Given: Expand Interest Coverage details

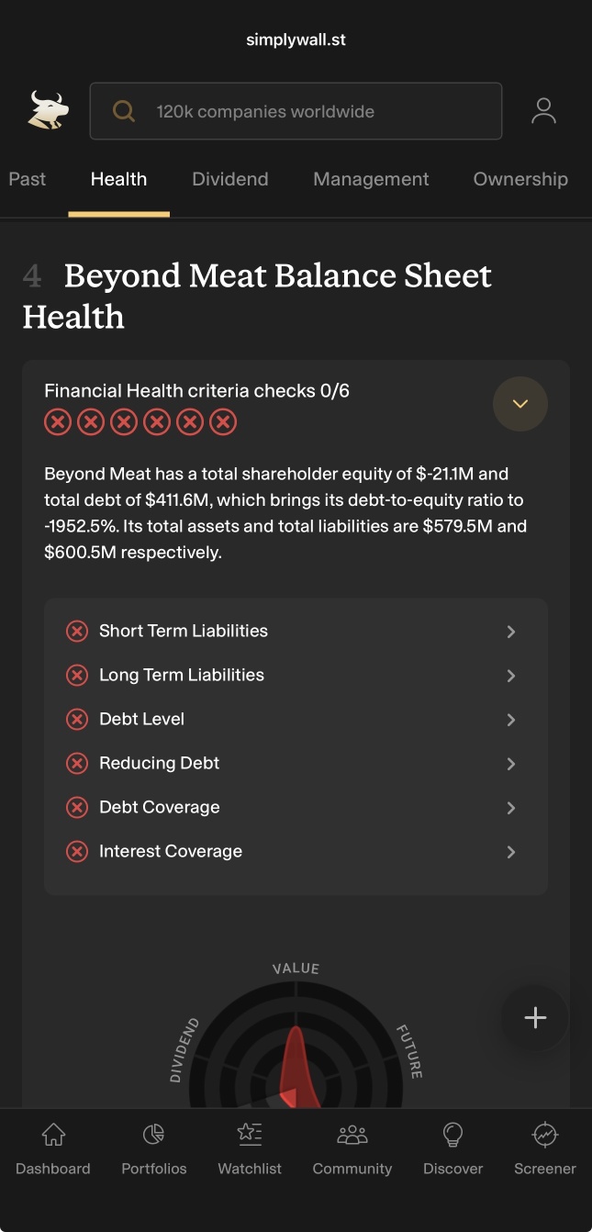Looking at the screenshot, I should (x=296, y=851).
